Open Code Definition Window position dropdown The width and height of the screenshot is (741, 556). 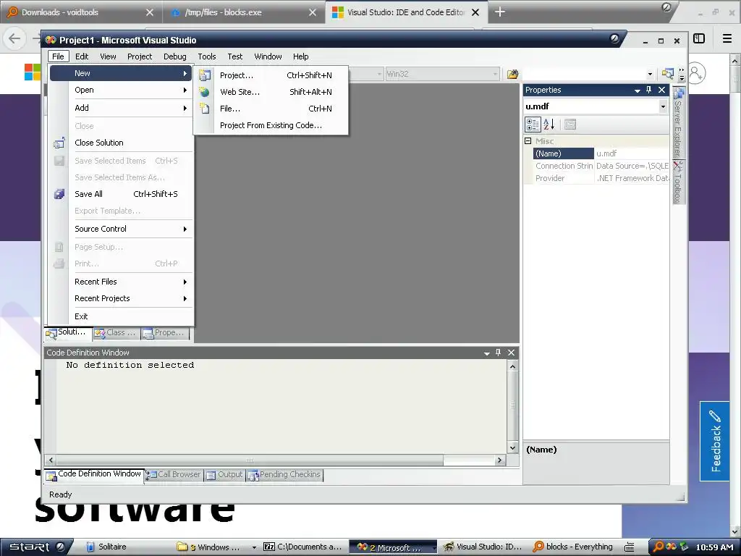[x=487, y=353]
